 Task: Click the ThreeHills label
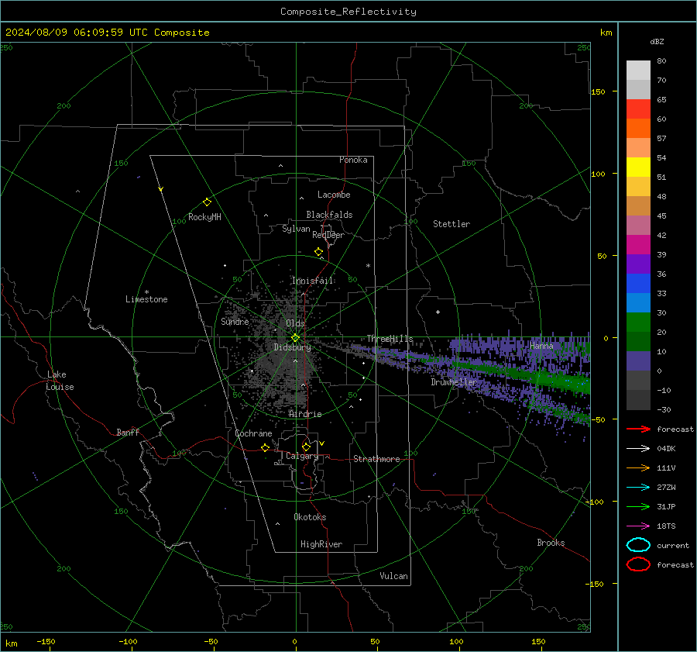(x=390, y=339)
